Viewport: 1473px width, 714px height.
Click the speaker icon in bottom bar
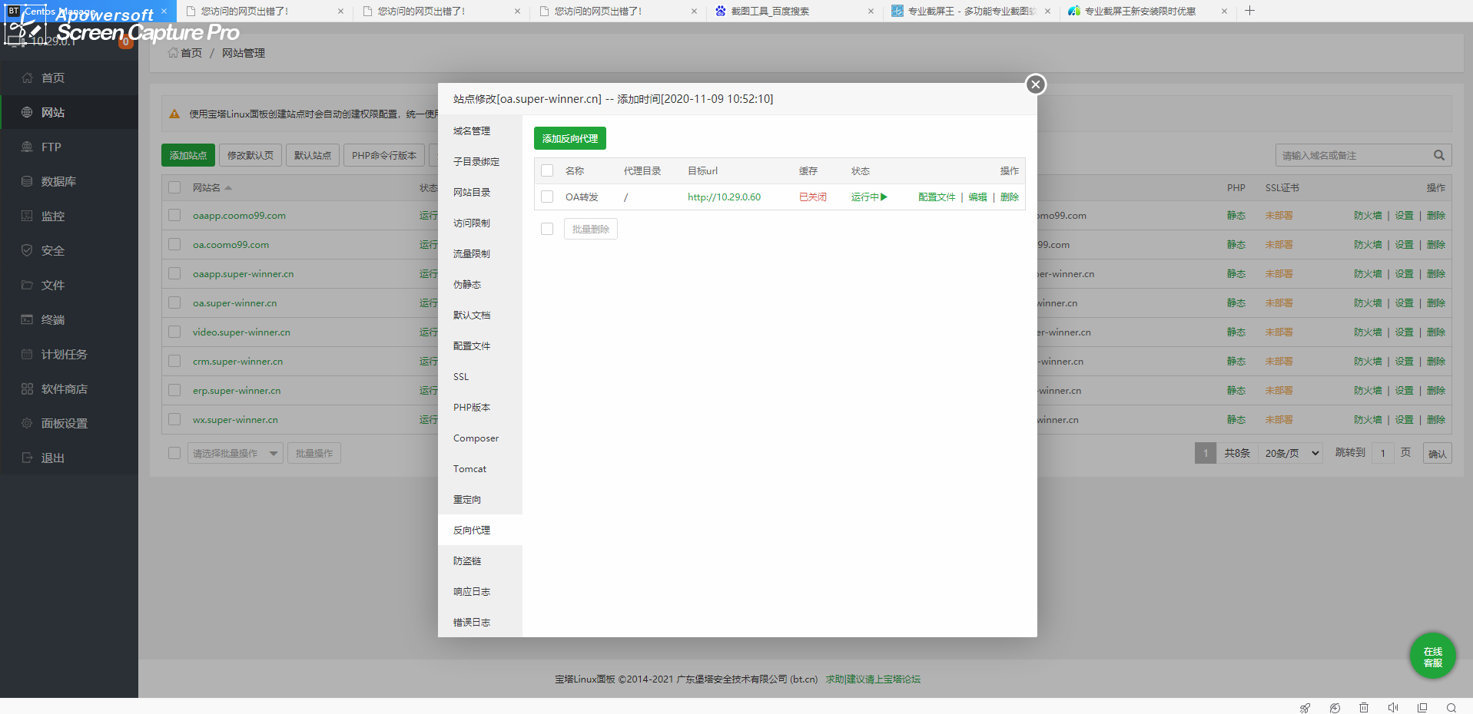(1393, 708)
